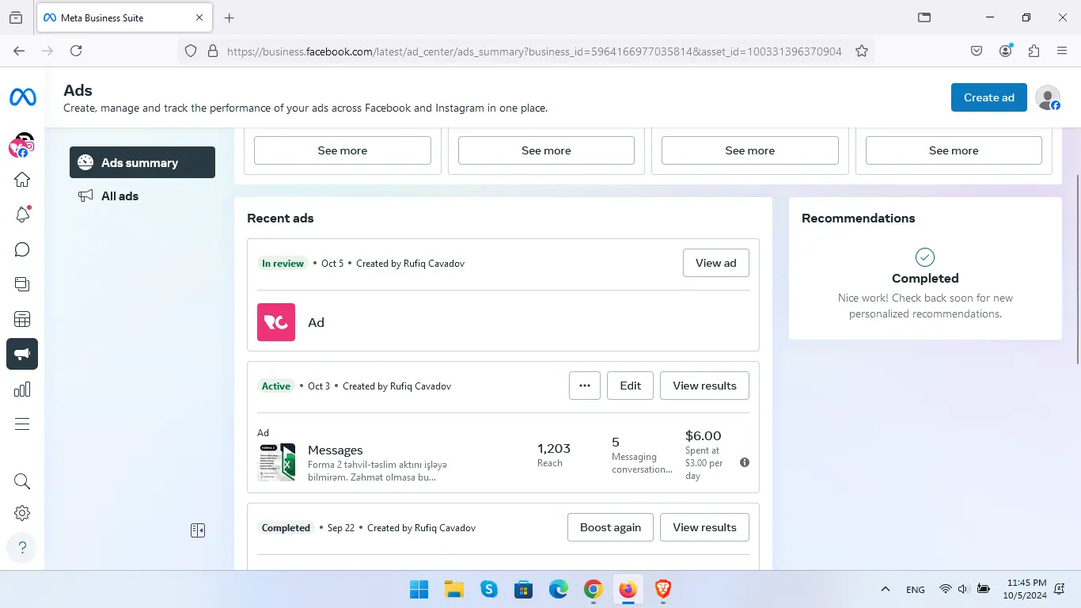This screenshot has width=1081, height=608.
Task: Click the In review status label
Action: pos(283,263)
